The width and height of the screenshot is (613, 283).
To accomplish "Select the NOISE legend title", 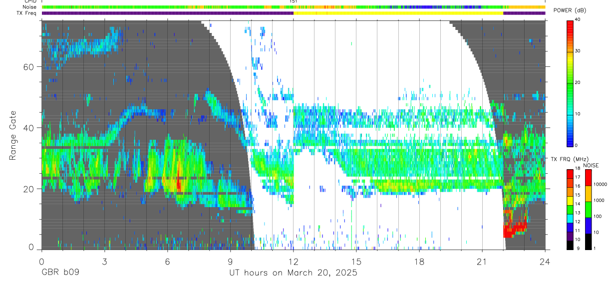I will pos(591,165).
